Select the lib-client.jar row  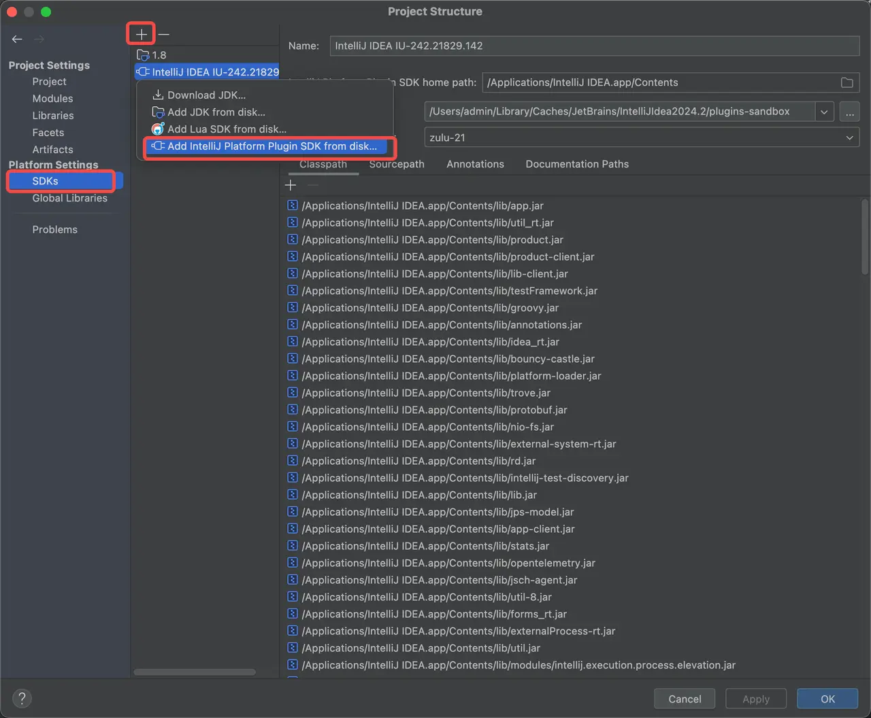[x=572, y=274]
